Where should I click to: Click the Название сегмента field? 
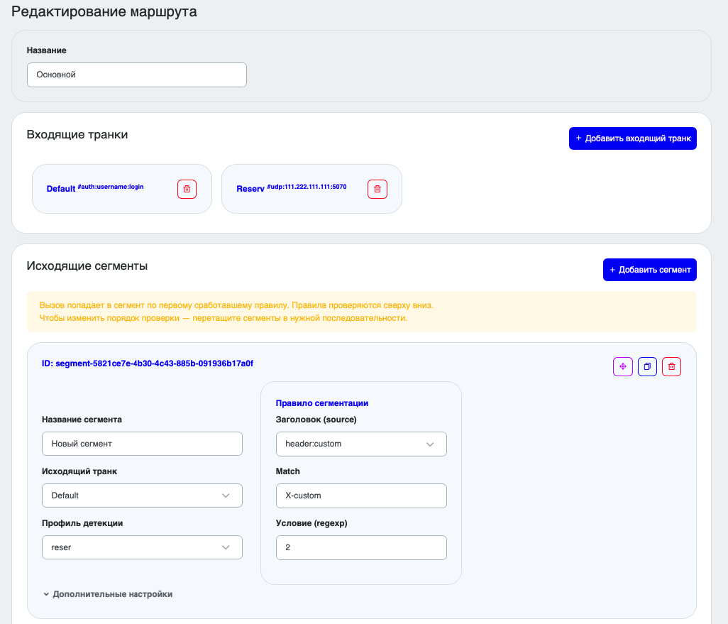142,444
